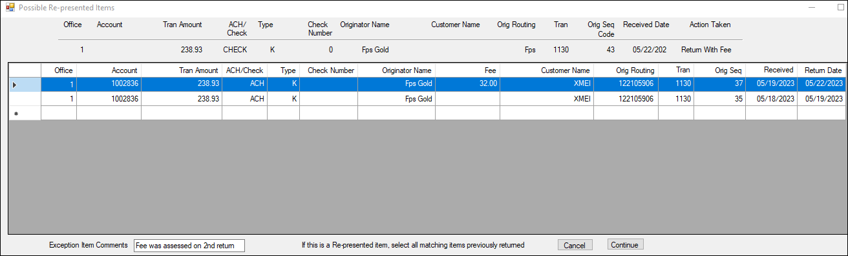
Task: Select row header with current-row arrow
Action: (x=25, y=85)
